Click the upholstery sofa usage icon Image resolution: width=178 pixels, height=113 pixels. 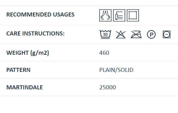119,15
